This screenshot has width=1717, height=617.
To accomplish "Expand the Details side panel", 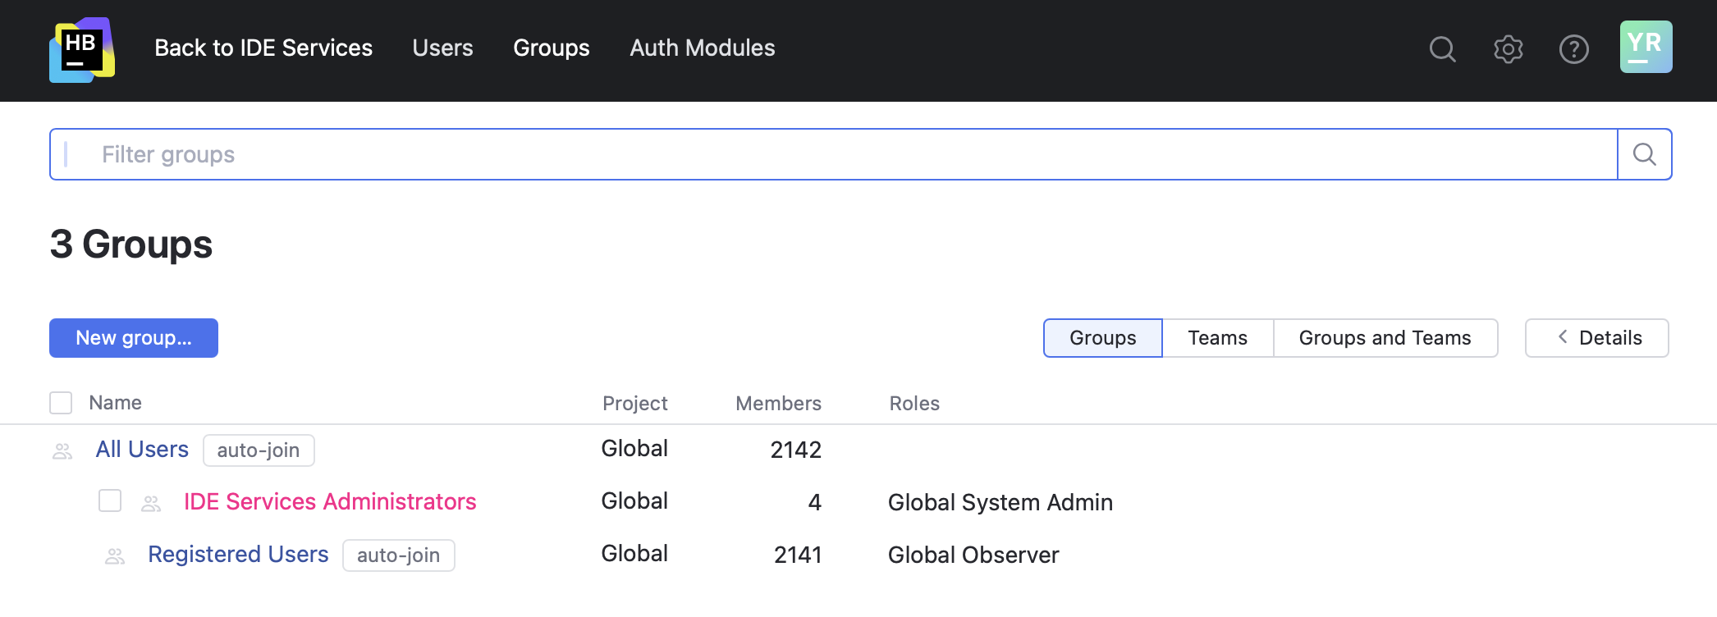I will (1596, 338).
